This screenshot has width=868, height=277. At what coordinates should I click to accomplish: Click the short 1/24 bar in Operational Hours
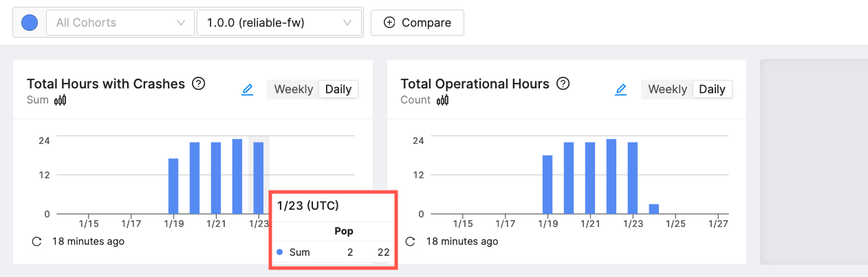(654, 209)
